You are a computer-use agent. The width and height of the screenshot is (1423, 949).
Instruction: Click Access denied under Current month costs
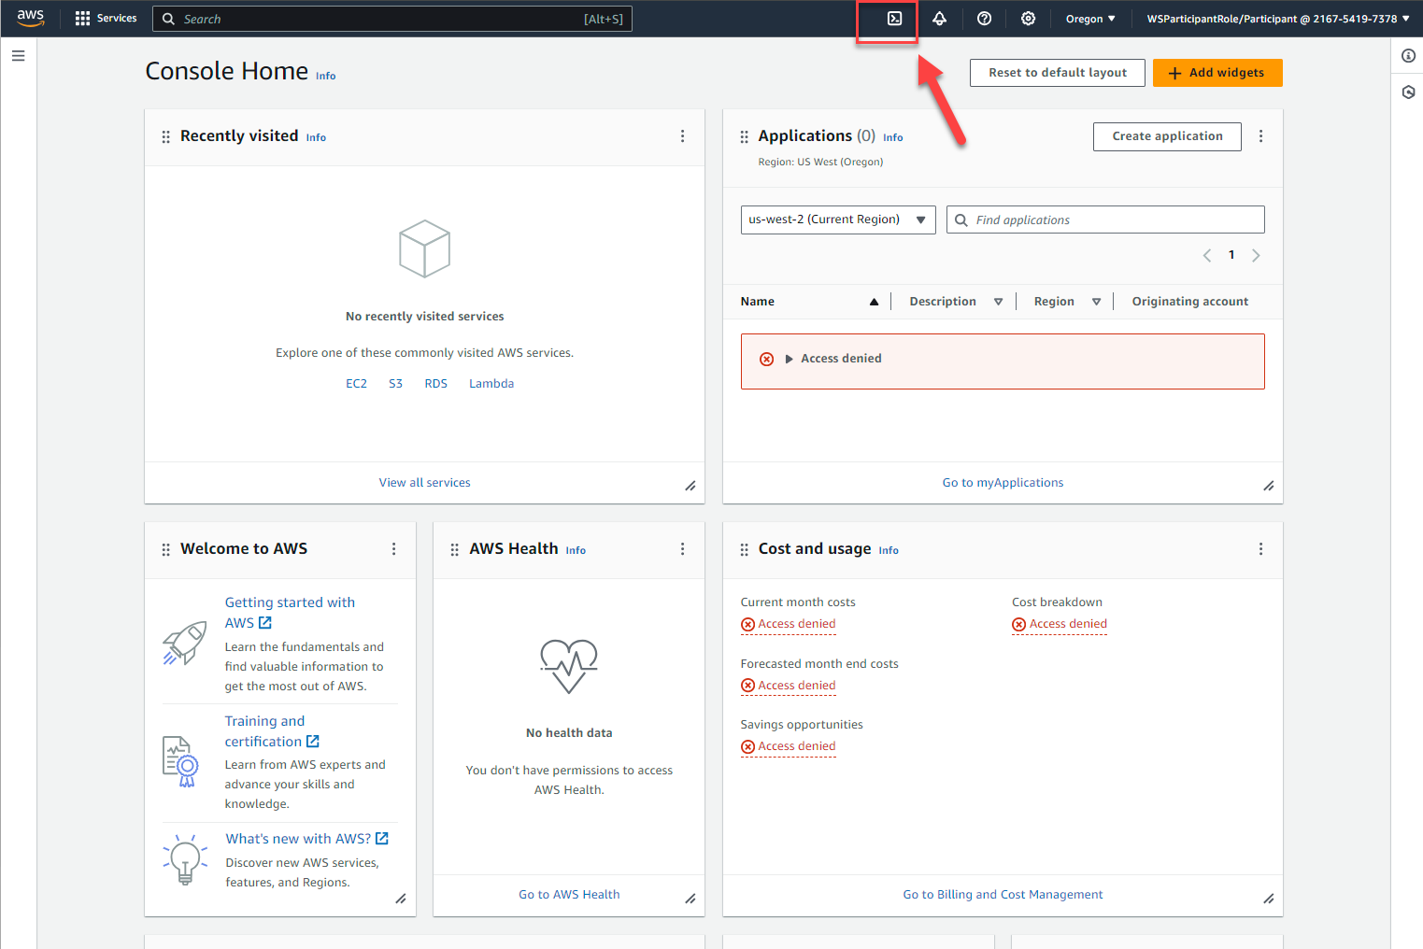(789, 624)
